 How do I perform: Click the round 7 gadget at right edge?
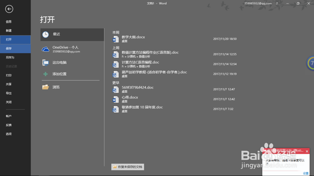click(311, 63)
